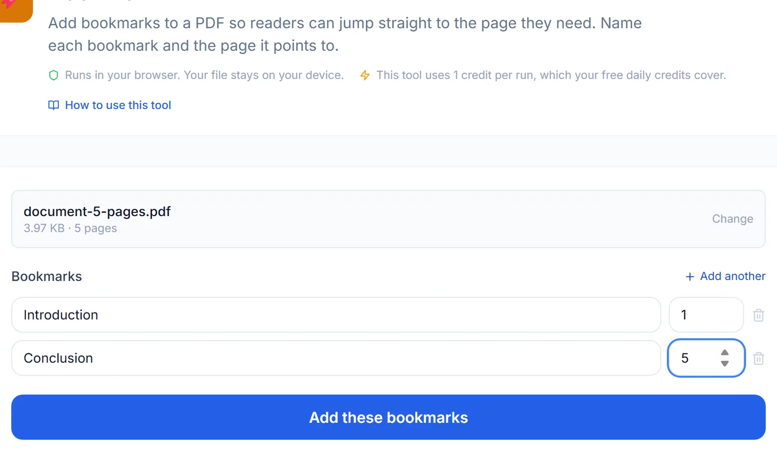Click the document-5-pages.pdf file name
Screen dimensions: 777x451
pyautogui.click(x=97, y=211)
